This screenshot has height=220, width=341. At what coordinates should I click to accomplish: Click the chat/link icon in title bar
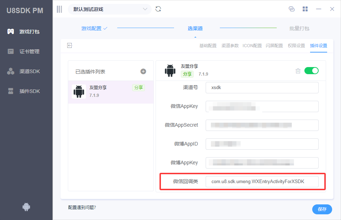291,9
